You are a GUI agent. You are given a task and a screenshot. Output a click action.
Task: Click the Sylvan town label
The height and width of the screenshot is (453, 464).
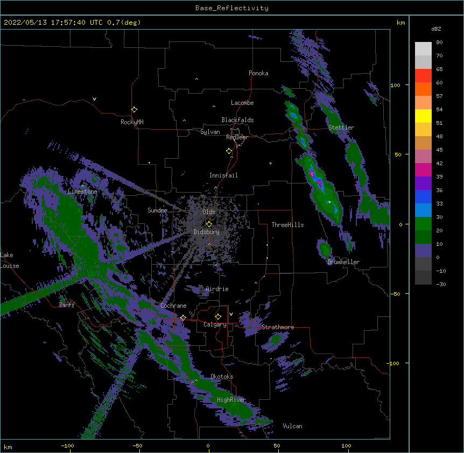210,132
